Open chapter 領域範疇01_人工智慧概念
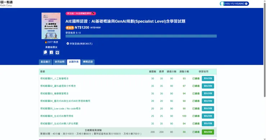 [x=54, y=79]
